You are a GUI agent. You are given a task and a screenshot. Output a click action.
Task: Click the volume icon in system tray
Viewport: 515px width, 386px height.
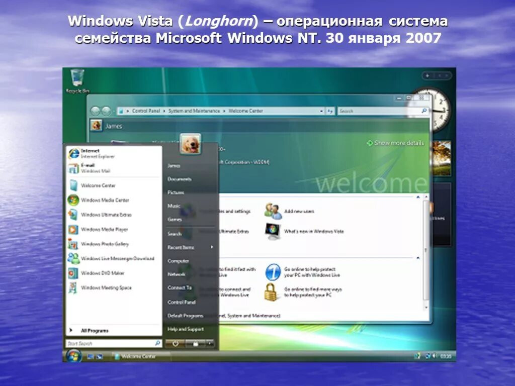pyautogui.click(x=434, y=356)
